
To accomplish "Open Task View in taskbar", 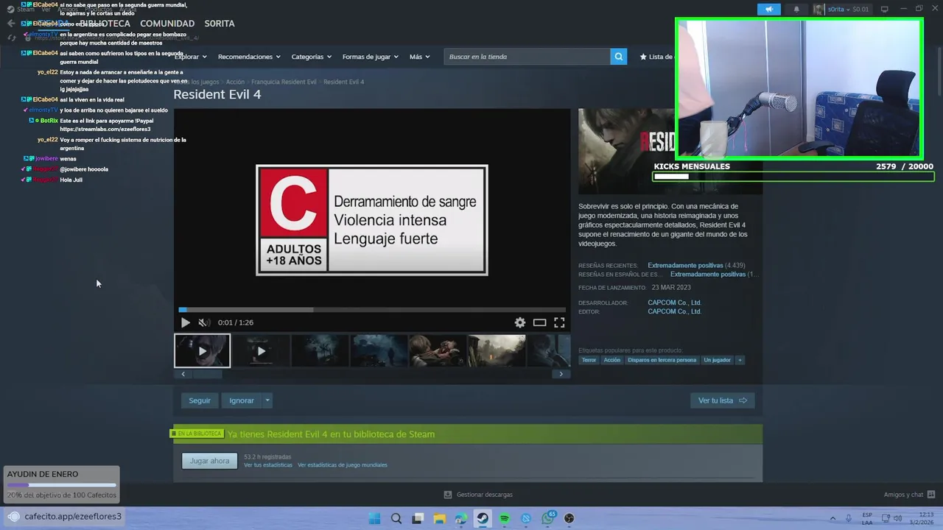I will click(x=418, y=518).
